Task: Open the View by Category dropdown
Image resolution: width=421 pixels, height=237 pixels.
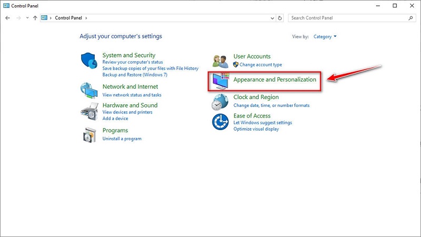Action: tap(325, 37)
